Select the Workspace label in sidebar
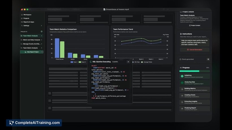This screenshot has width=232, height=130. [x=27, y=15]
